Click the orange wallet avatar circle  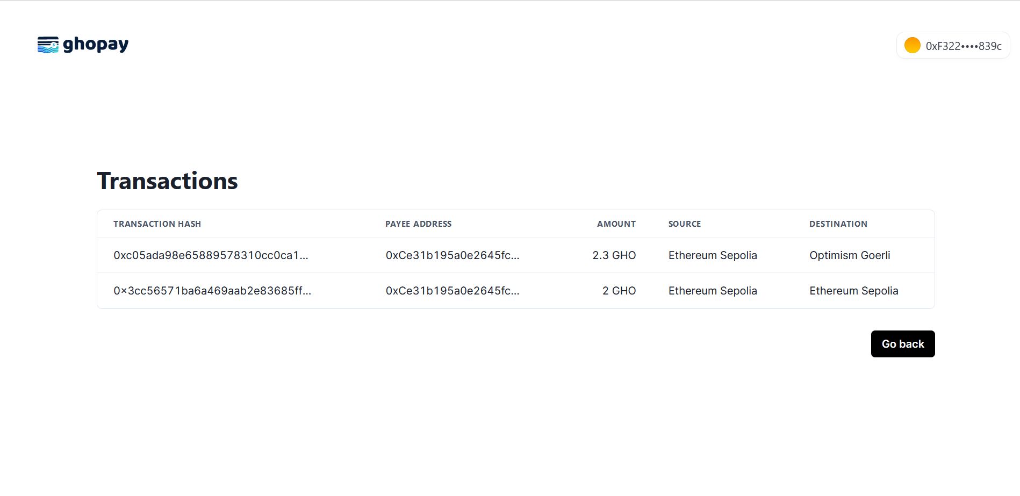click(912, 46)
